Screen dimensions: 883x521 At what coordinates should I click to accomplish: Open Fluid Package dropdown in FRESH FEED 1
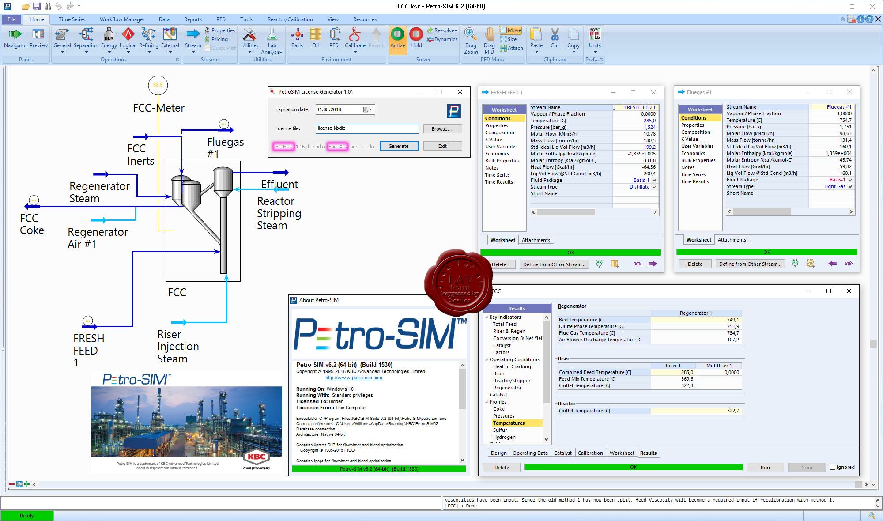point(654,180)
